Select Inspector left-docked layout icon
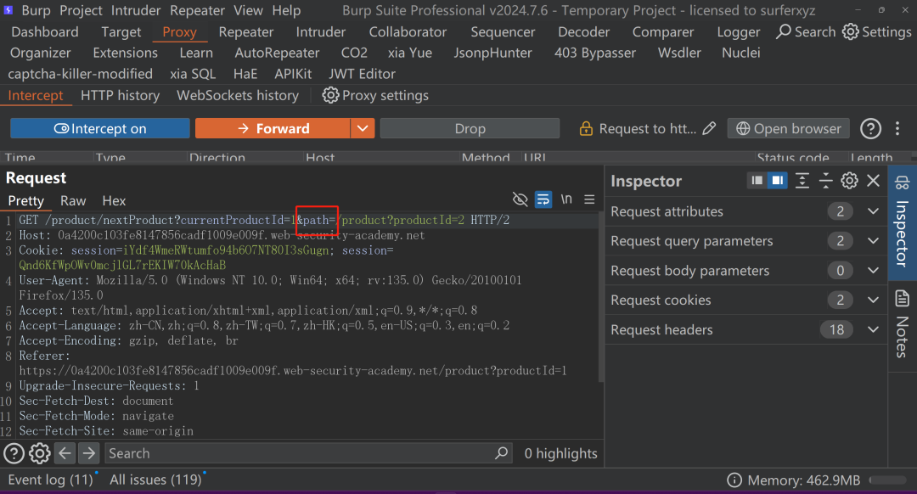Image resolution: width=917 pixels, height=494 pixels. pos(757,181)
